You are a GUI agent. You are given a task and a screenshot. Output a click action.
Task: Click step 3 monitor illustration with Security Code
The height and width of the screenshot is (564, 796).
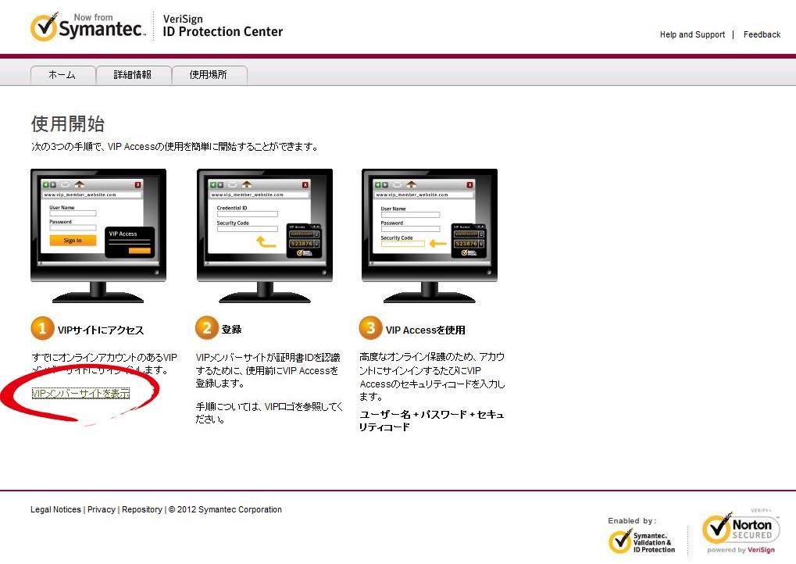tap(430, 236)
